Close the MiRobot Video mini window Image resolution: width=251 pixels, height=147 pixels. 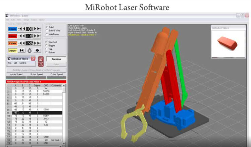[x=33, y=59]
